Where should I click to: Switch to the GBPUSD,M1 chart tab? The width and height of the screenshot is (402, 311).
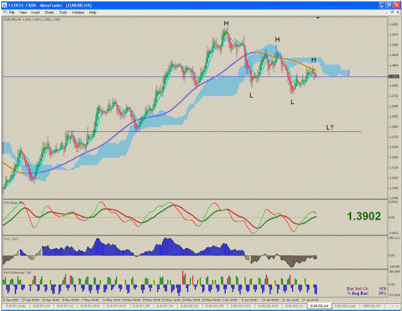coord(372,306)
